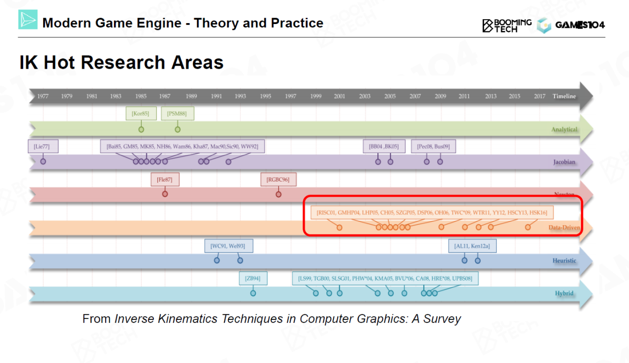Click the Booming Tech logo
This screenshot has height=363, width=629.
point(507,26)
